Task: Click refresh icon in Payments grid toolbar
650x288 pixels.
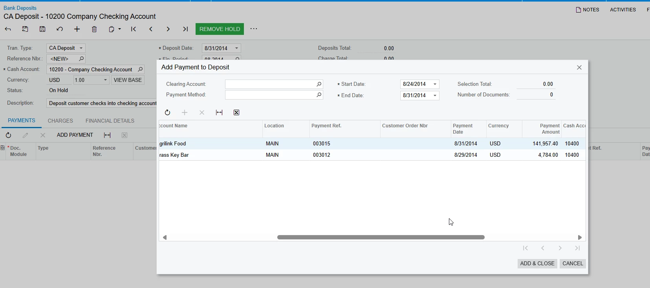Action: (x=8, y=135)
